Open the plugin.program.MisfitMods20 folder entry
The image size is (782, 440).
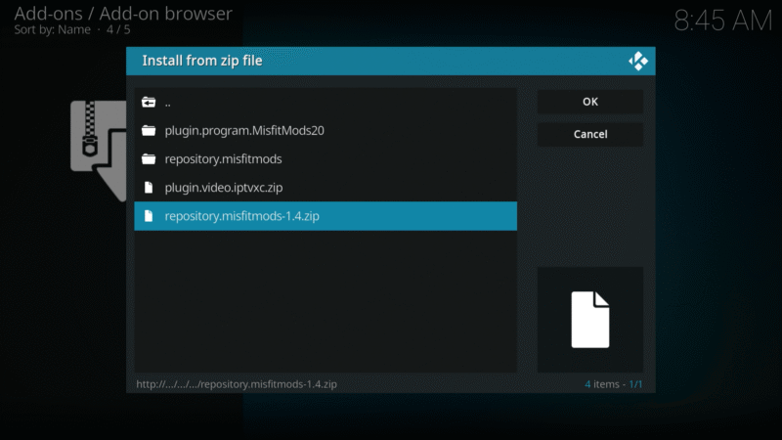(x=326, y=131)
